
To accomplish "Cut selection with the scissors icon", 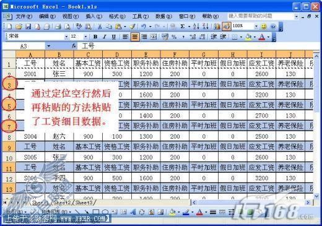I will (100, 27).
